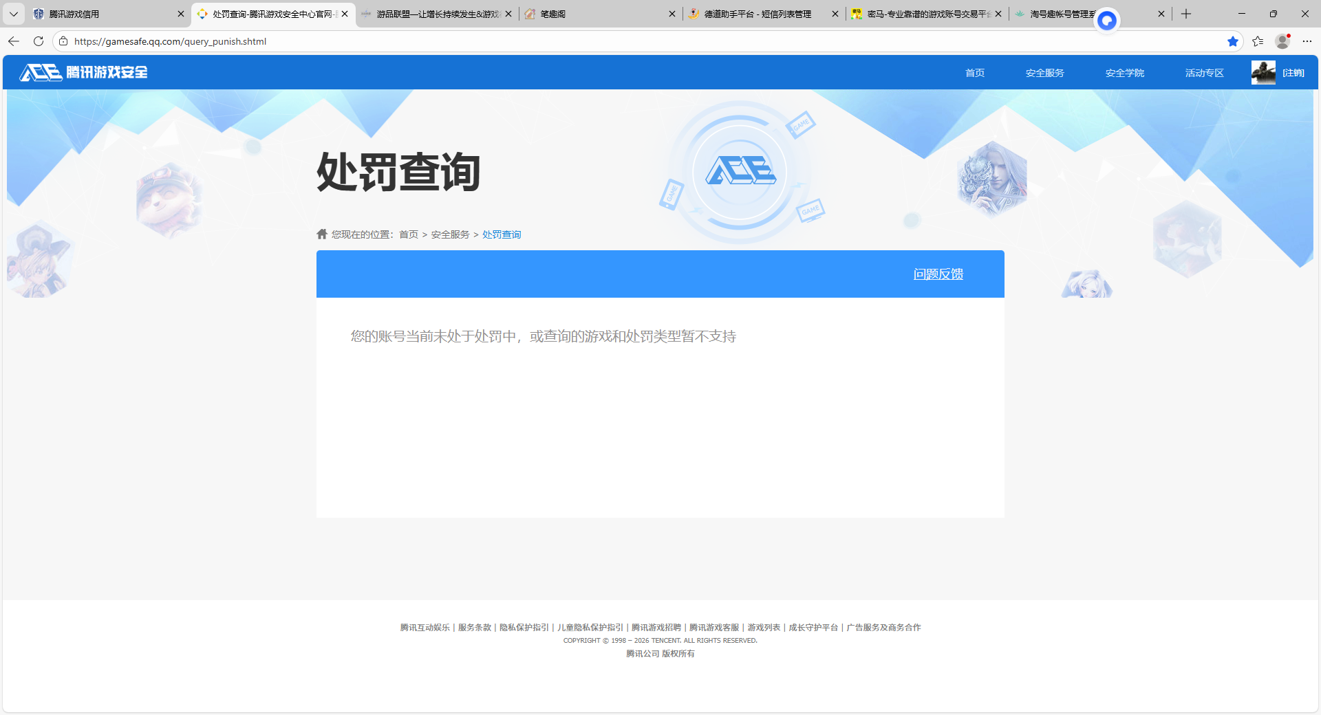Click the bookmark star in the address bar
Screen dimensions: 1321x715
(1232, 41)
